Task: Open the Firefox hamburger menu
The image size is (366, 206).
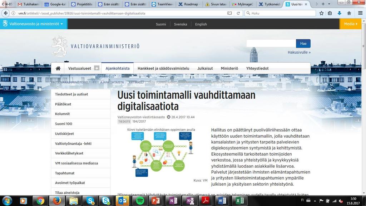Action: click(x=360, y=13)
